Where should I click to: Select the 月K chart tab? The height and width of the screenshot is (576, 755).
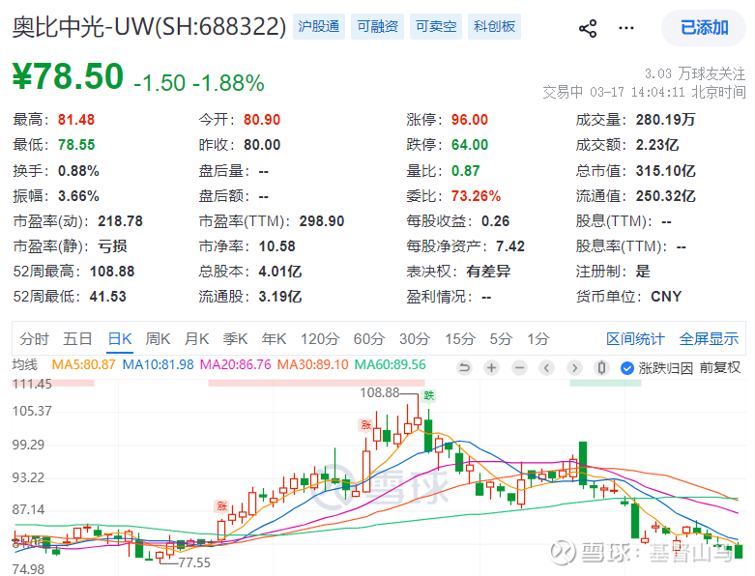196,339
